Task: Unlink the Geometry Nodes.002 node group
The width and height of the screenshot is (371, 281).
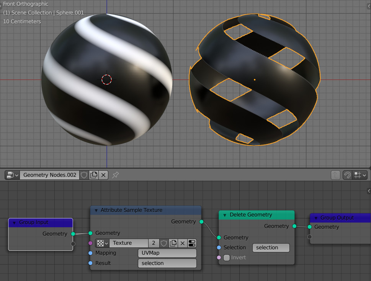Action: coord(103,175)
